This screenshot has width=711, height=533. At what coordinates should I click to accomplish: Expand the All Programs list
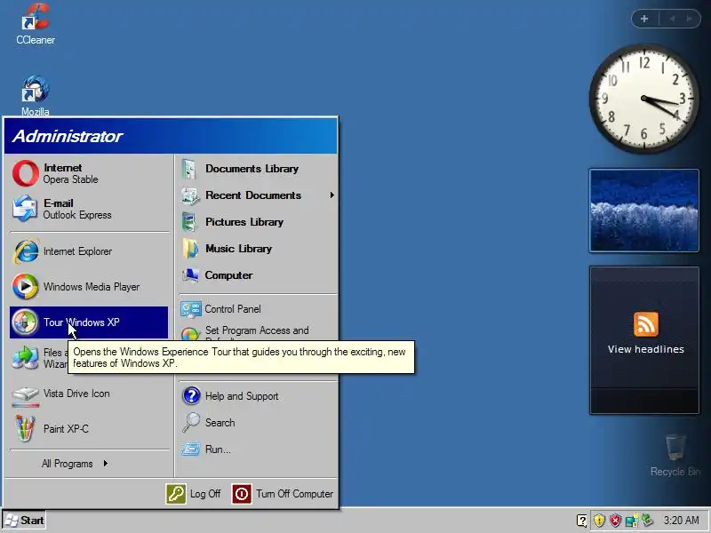[75, 463]
